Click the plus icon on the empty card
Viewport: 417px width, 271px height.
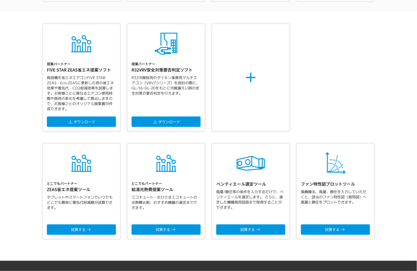pos(251,77)
